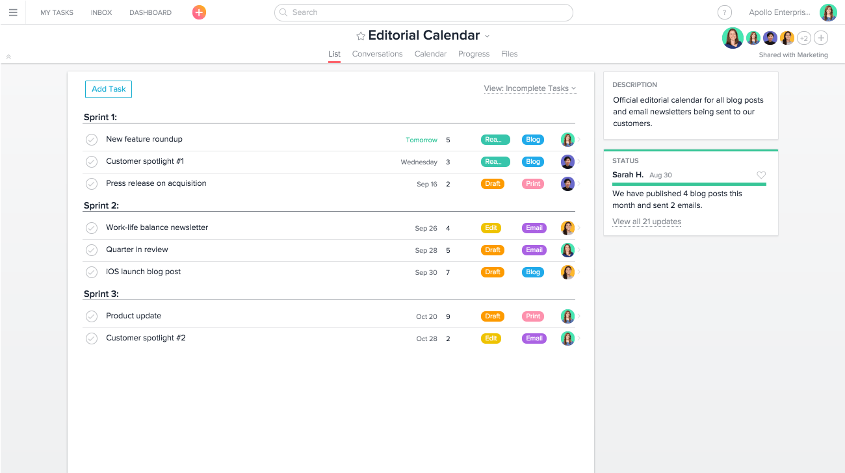This screenshot has width=845, height=473.
Task: Open the +2 additional members badge
Action: pos(804,38)
